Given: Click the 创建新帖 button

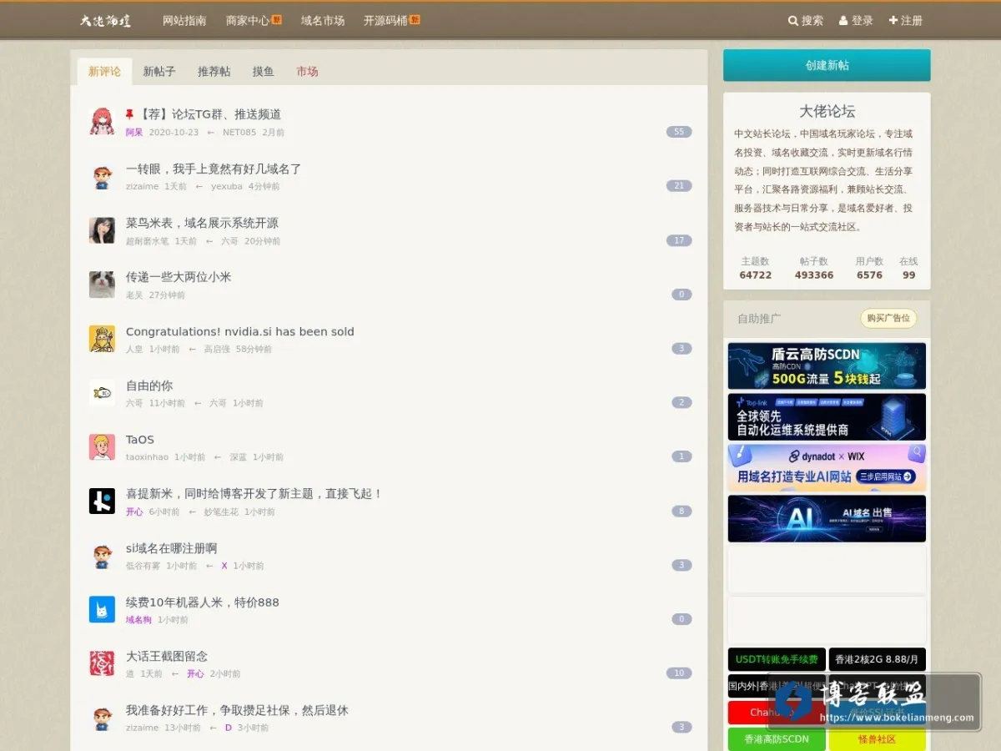Looking at the screenshot, I should (x=827, y=65).
